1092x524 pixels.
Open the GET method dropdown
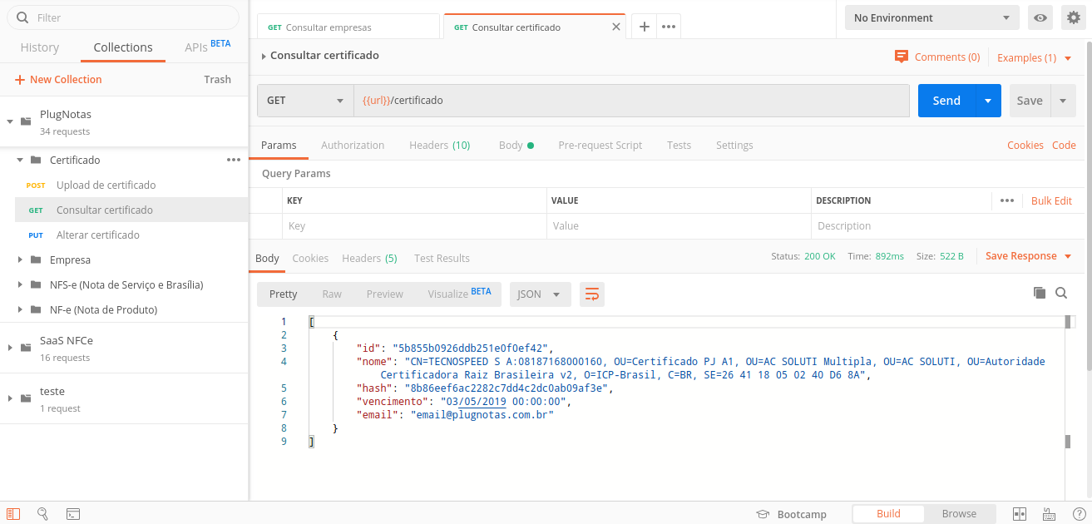tap(305, 101)
